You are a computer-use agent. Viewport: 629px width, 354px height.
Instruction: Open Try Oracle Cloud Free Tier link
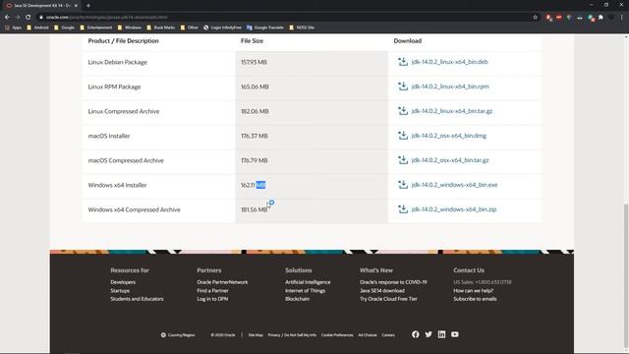point(388,299)
